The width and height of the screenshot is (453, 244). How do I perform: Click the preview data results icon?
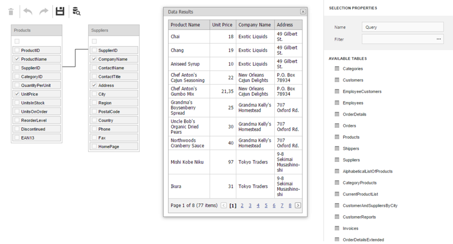tap(77, 11)
